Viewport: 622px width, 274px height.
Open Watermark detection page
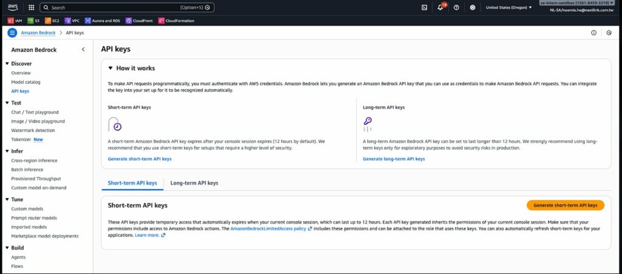tap(33, 131)
